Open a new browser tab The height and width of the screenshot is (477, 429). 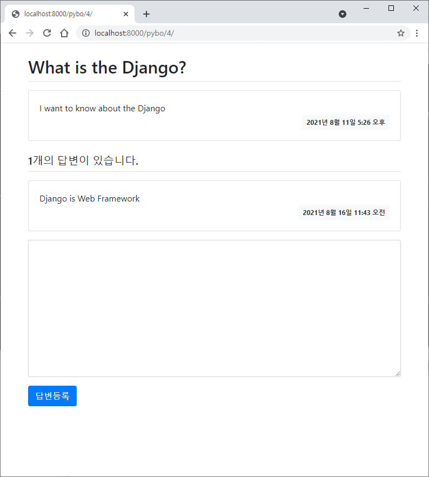coord(146,14)
